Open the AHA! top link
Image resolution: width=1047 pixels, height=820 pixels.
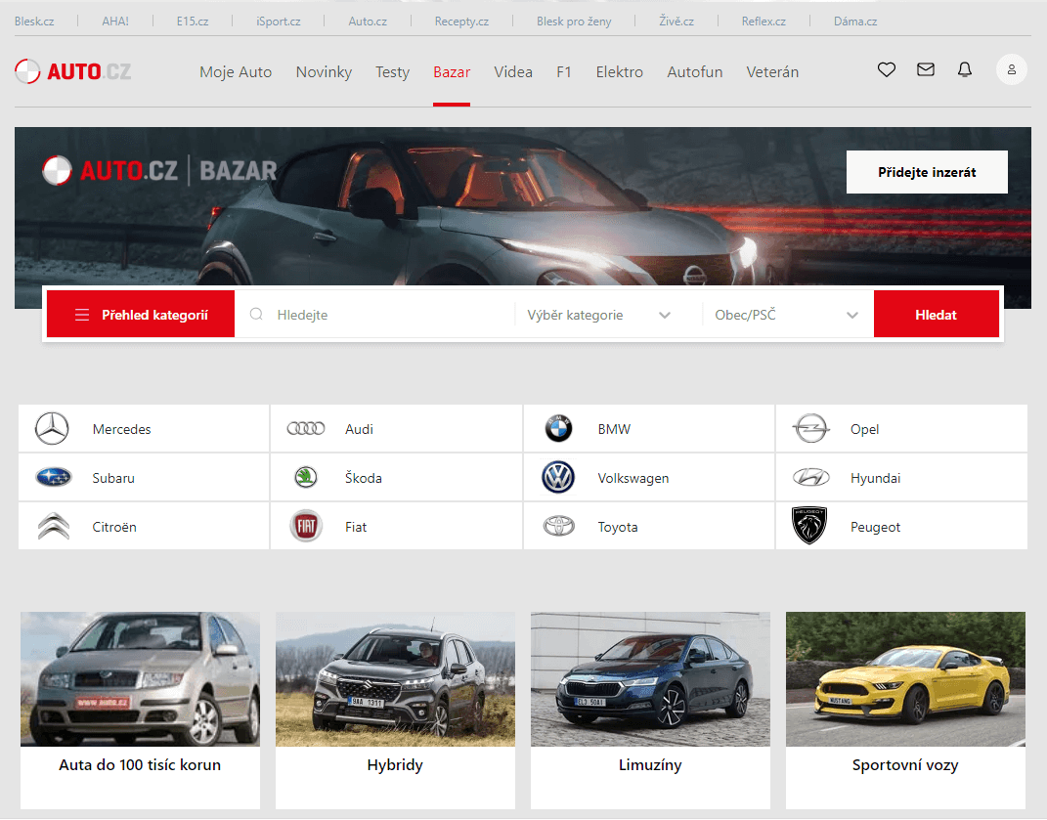pyautogui.click(x=115, y=22)
